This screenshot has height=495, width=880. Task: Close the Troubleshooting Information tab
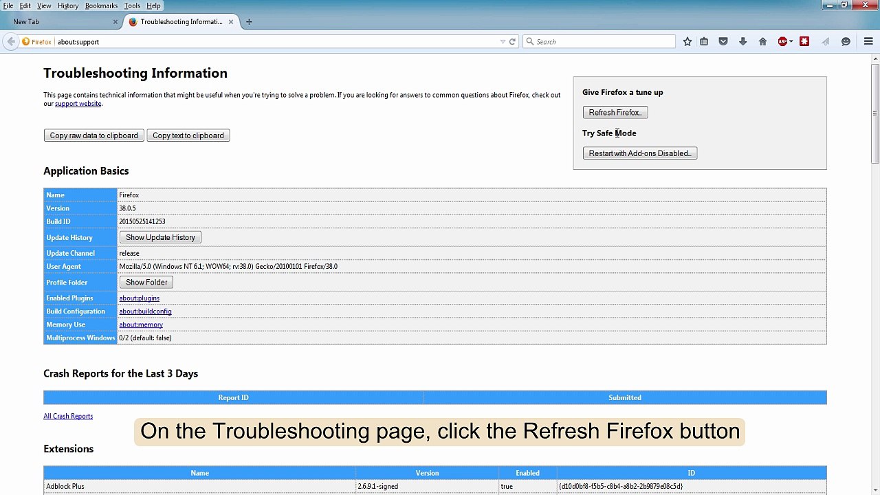click(231, 22)
